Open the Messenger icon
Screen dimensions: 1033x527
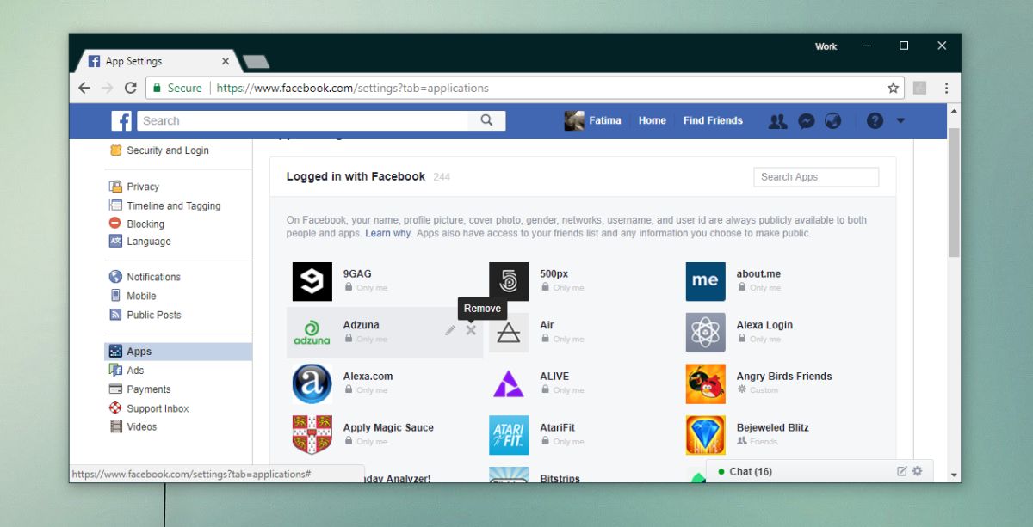click(x=806, y=121)
